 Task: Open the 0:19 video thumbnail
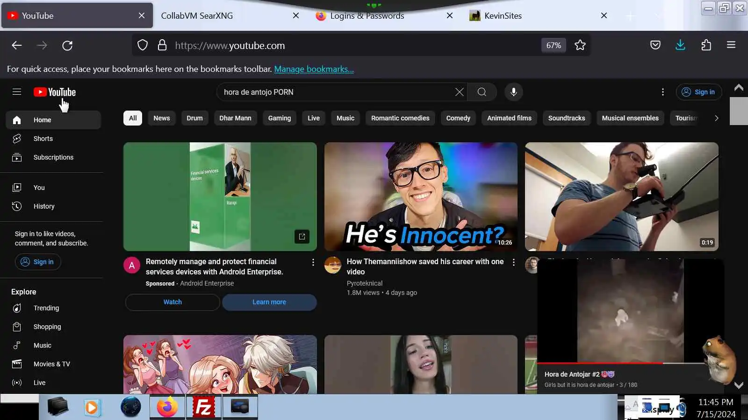click(622, 196)
